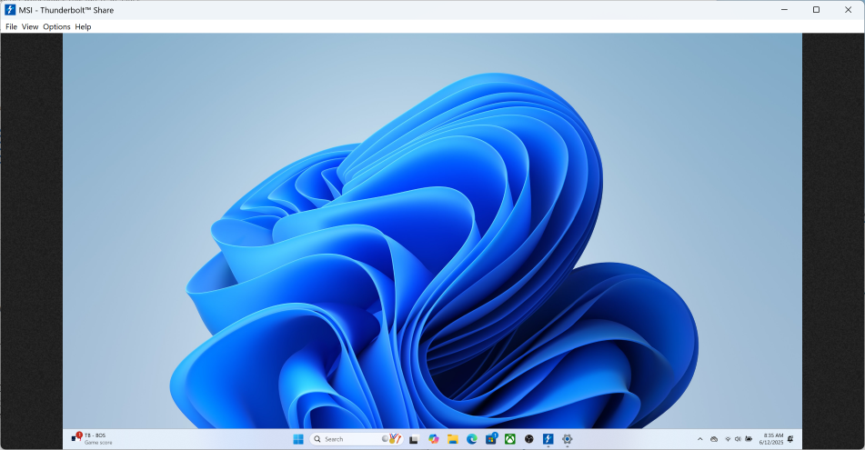Open the Options menu
865x450 pixels.
56,26
